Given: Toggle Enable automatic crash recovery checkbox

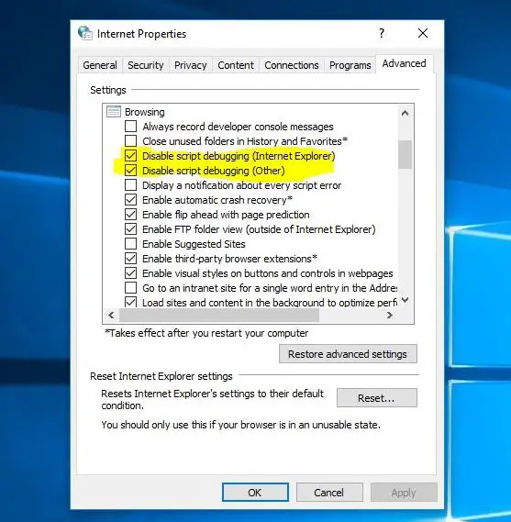Looking at the screenshot, I should [130, 200].
